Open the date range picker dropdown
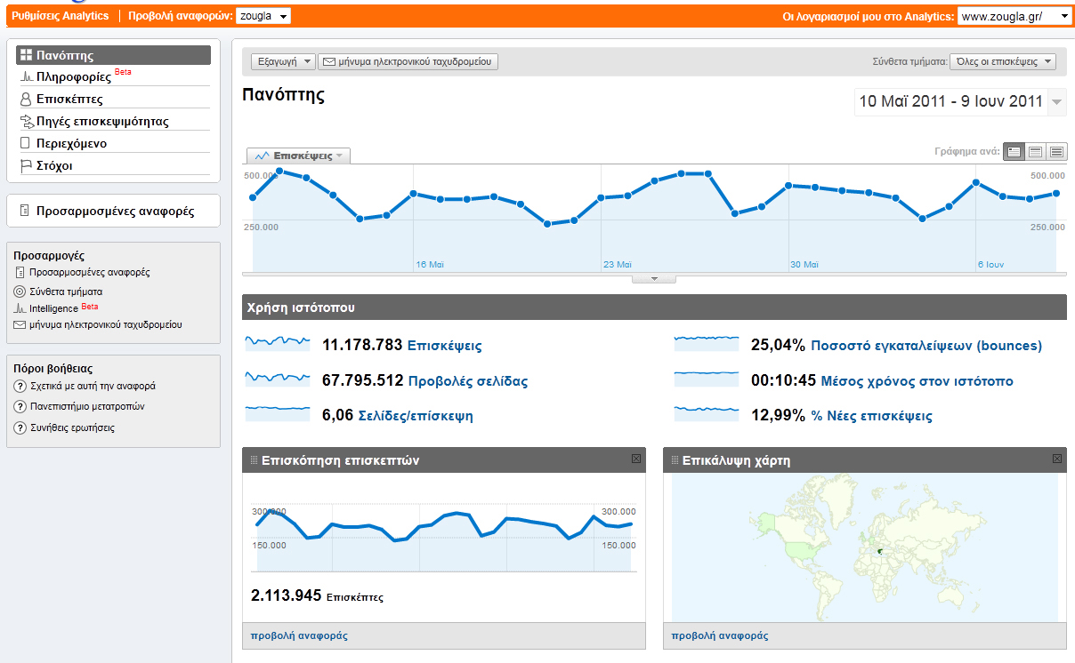This screenshot has height=663, width=1075. pyautogui.click(x=1056, y=102)
